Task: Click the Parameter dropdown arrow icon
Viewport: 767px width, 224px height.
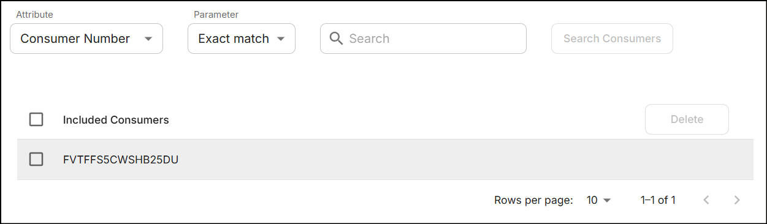Action: click(281, 39)
